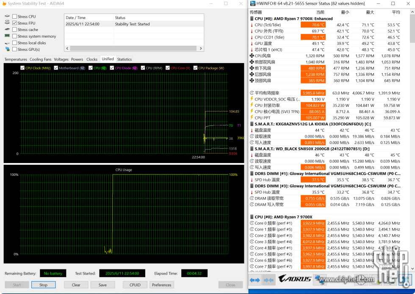Screen dimensions: 415x294
Task: Click the thermometer icon beside CPU (Tctl/Tdie)
Action: [252, 25]
